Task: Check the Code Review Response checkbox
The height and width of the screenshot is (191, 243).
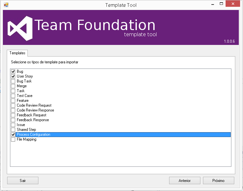Action: [x=13, y=110]
